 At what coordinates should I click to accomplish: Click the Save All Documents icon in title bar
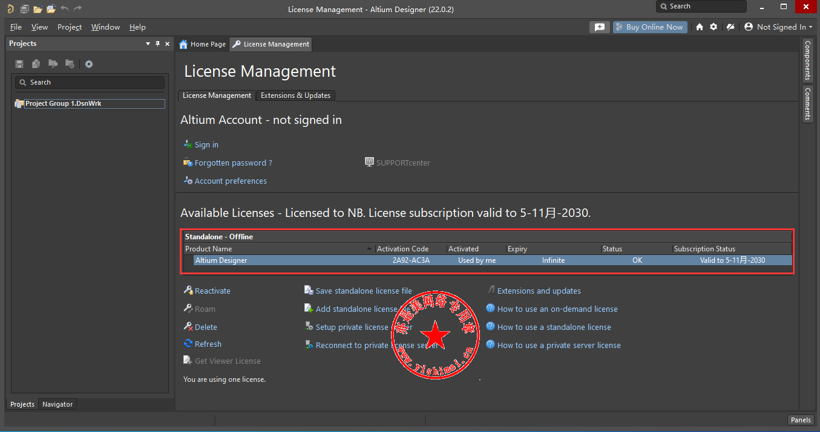click(x=24, y=9)
